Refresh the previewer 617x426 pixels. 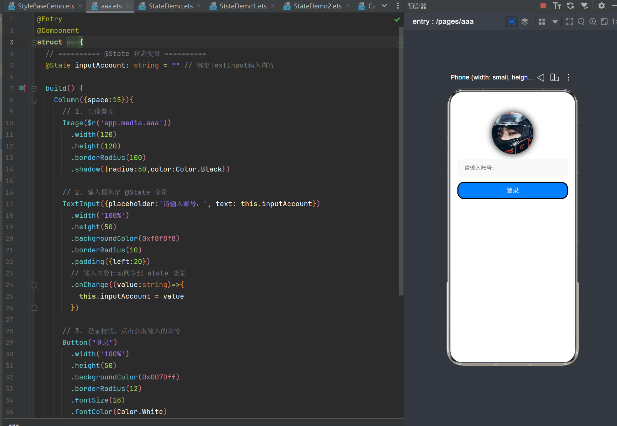(x=570, y=6)
